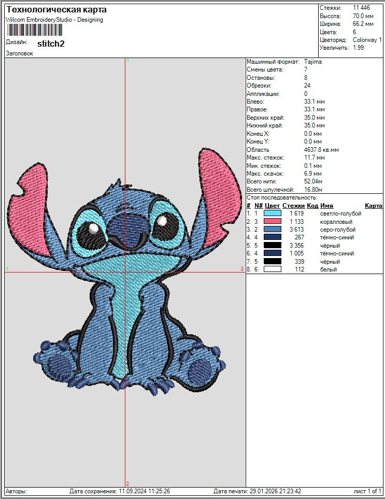Click the Цветоряд Colorway 1 value

click(367, 40)
